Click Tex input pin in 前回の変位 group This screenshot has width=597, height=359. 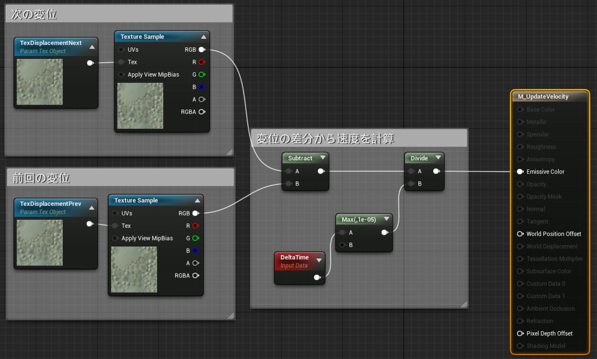tap(115, 226)
